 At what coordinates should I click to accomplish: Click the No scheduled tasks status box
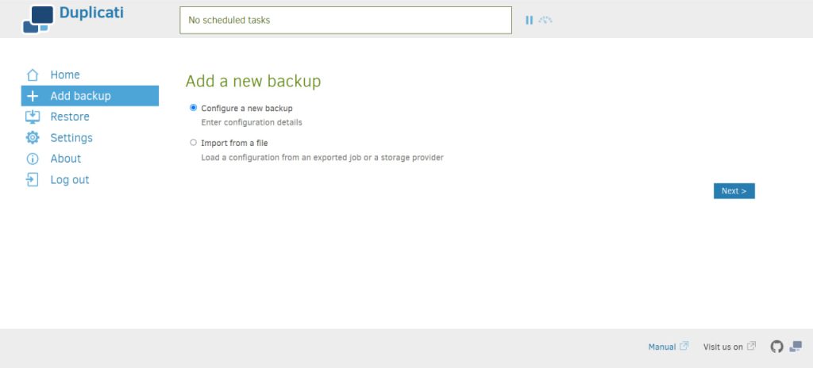coord(345,20)
